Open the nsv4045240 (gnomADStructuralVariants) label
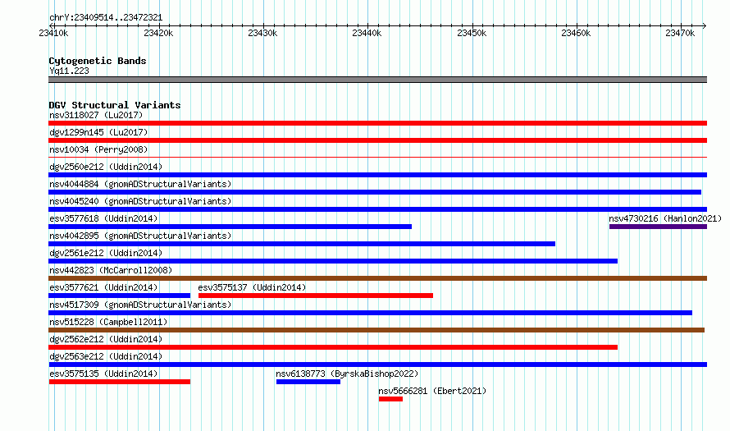730x431 pixels. click(x=140, y=201)
